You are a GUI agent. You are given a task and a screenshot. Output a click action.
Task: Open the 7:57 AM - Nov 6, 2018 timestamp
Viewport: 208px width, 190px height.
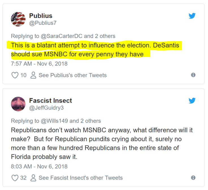(x=39, y=64)
